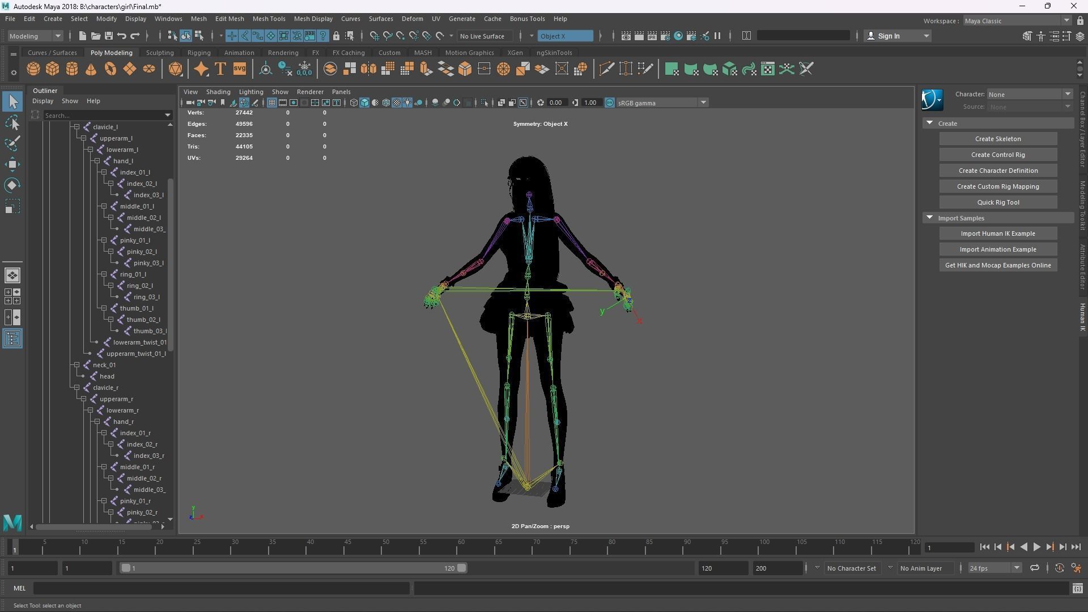Click the Quick Rig Tool button

coord(997,202)
